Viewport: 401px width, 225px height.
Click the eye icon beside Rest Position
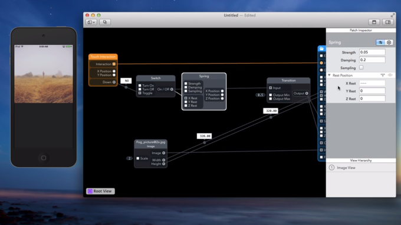click(390, 75)
